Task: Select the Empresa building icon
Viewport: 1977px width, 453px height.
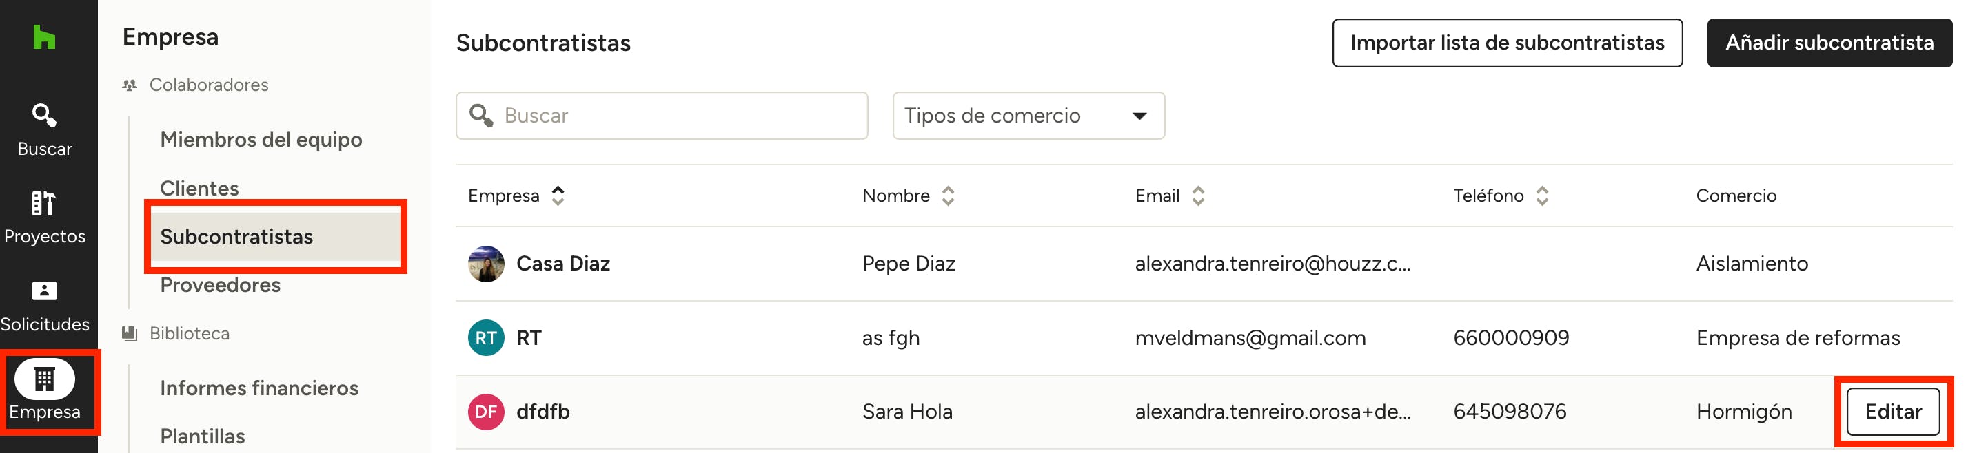Action: [x=45, y=379]
